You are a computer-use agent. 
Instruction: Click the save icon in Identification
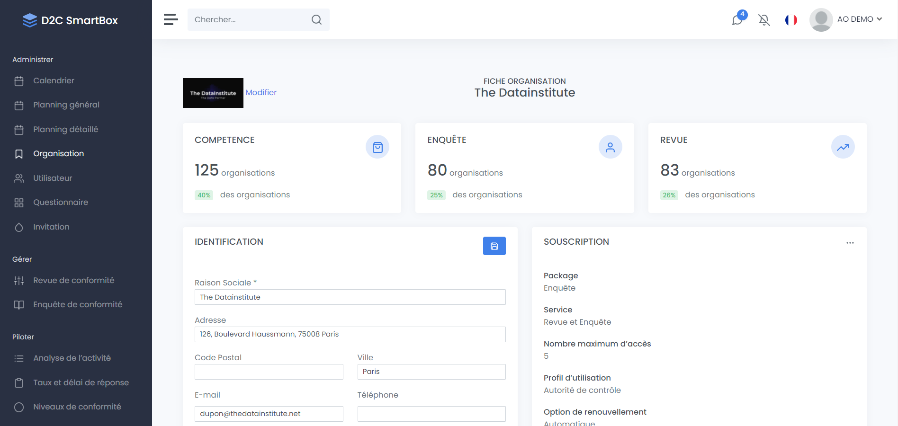point(494,246)
